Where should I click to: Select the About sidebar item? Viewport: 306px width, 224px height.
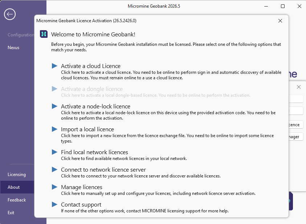pyautogui.click(x=17, y=187)
